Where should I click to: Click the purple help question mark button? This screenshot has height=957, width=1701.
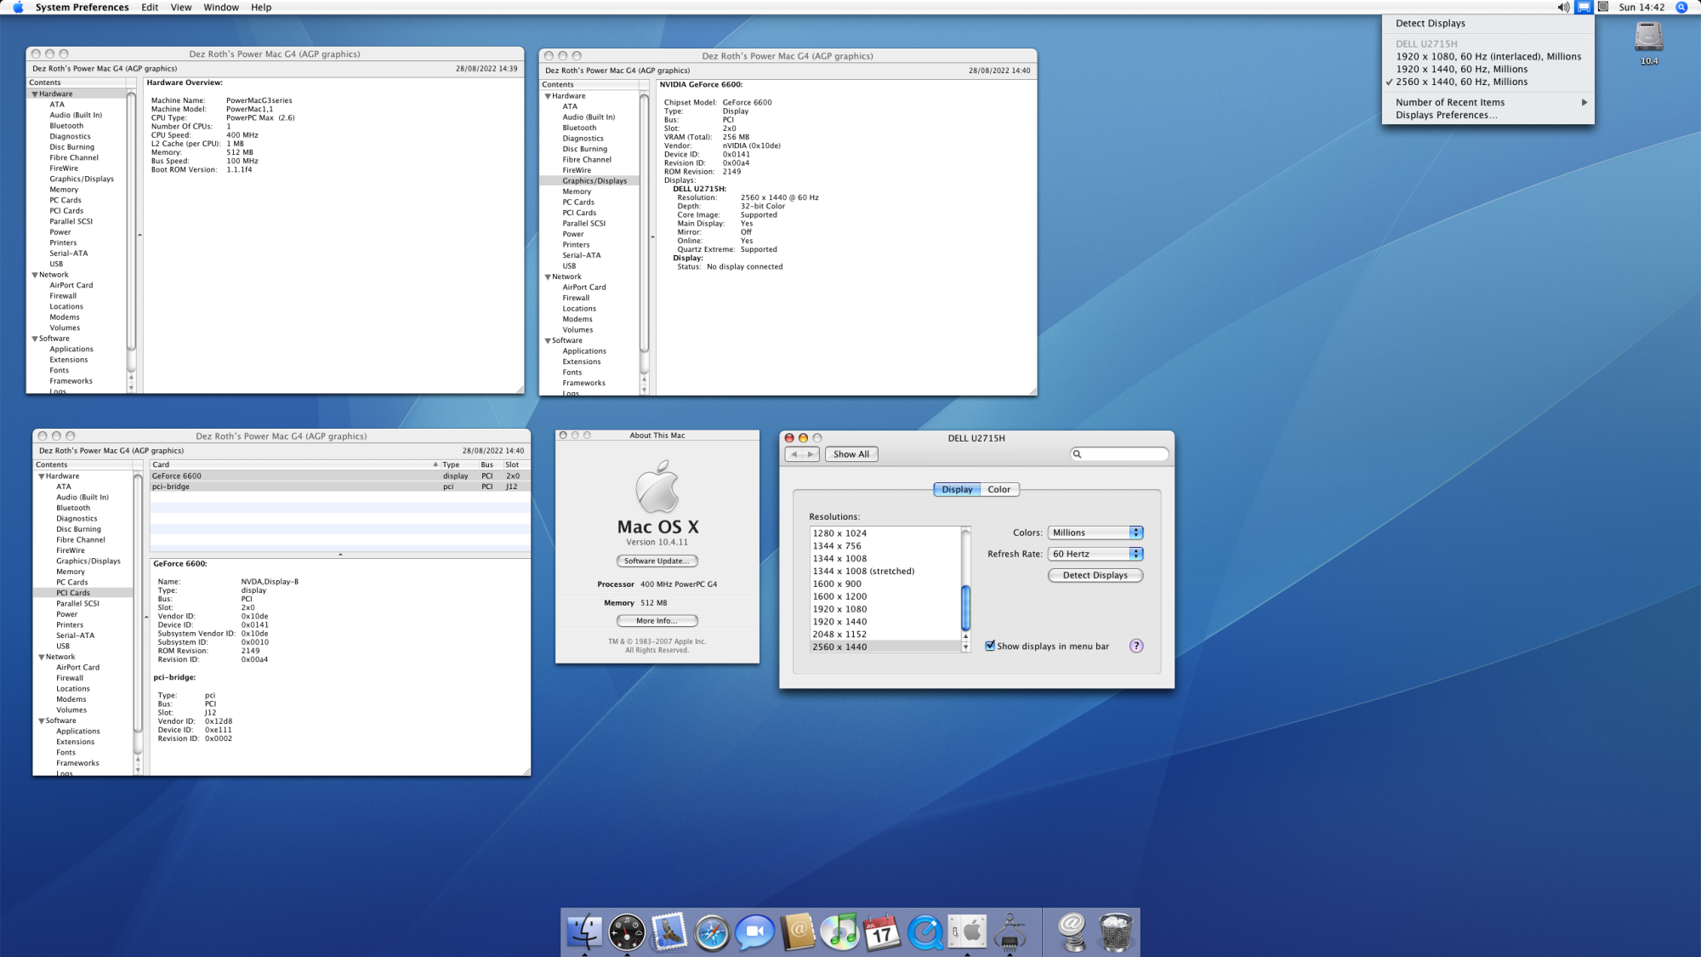(1136, 646)
